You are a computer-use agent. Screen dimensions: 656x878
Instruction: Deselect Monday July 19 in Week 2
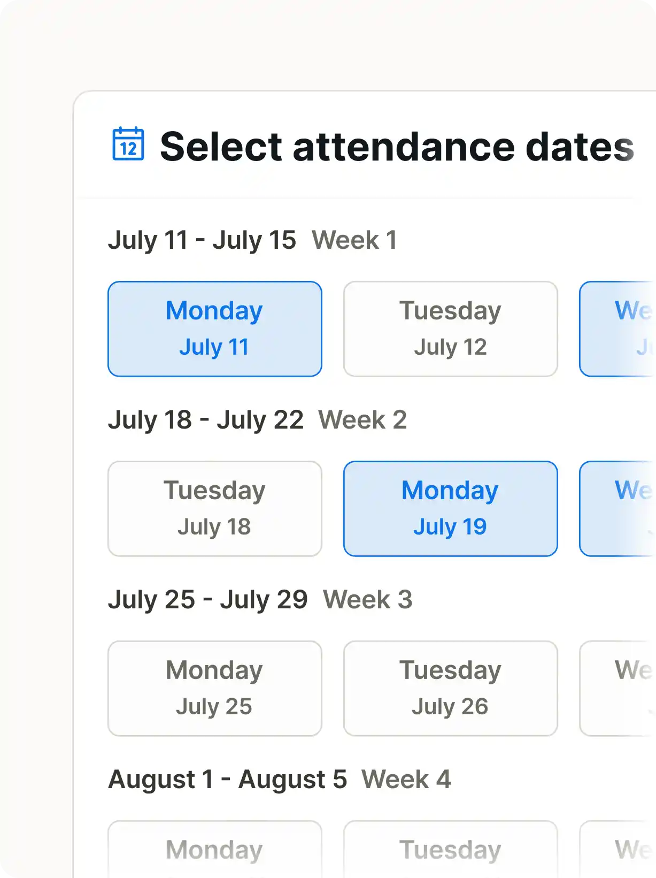pos(450,508)
